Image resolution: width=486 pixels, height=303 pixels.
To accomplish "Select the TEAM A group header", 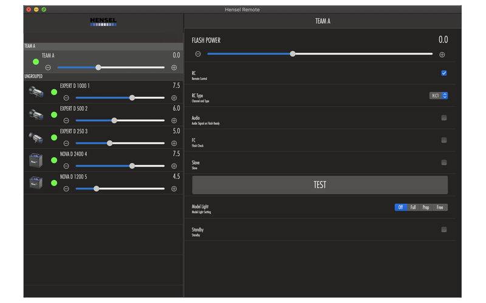I will coord(103,46).
